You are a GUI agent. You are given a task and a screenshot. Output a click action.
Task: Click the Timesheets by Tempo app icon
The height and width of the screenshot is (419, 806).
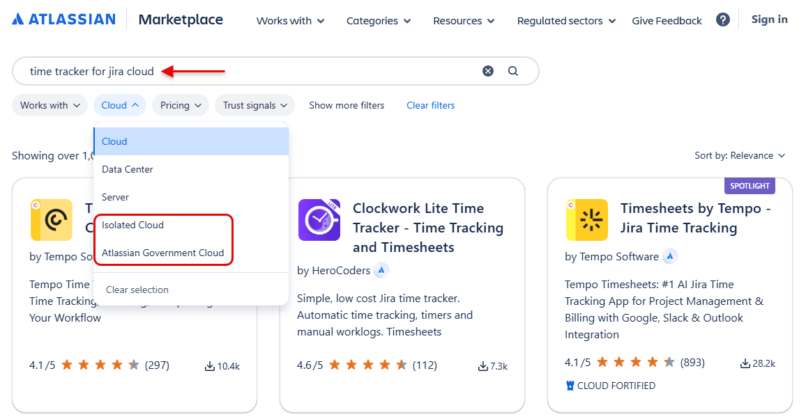click(x=587, y=220)
